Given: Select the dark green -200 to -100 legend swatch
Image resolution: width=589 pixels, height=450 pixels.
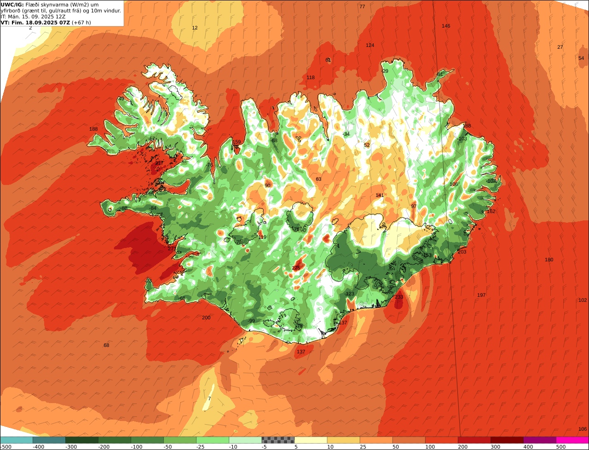Looking at the screenshot, I should (x=115, y=440).
